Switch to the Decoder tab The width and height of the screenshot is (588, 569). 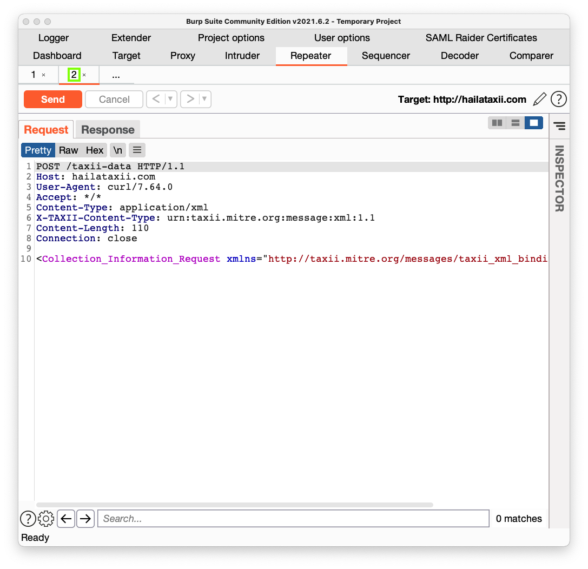coord(460,56)
